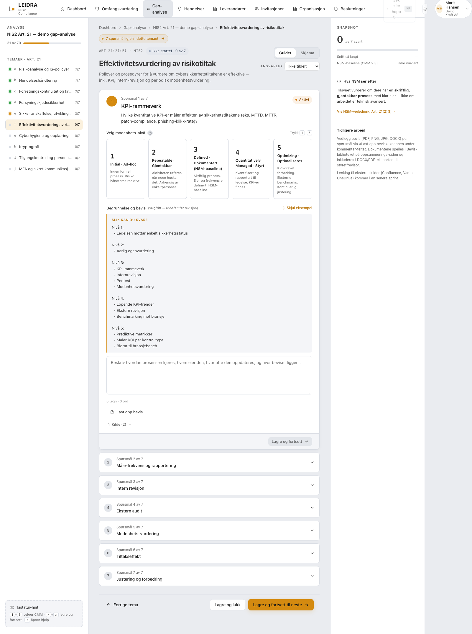This screenshot has width=472, height=634.
Task: Open MFA og sikret kommunikasjon theme
Action: point(44,169)
